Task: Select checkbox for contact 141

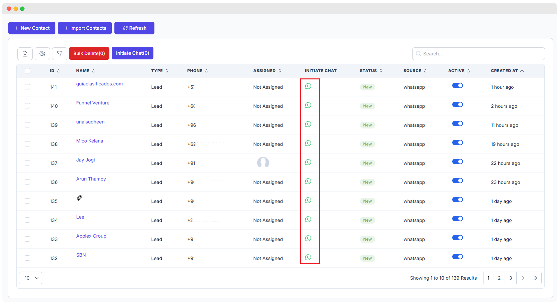Action: [x=27, y=87]
